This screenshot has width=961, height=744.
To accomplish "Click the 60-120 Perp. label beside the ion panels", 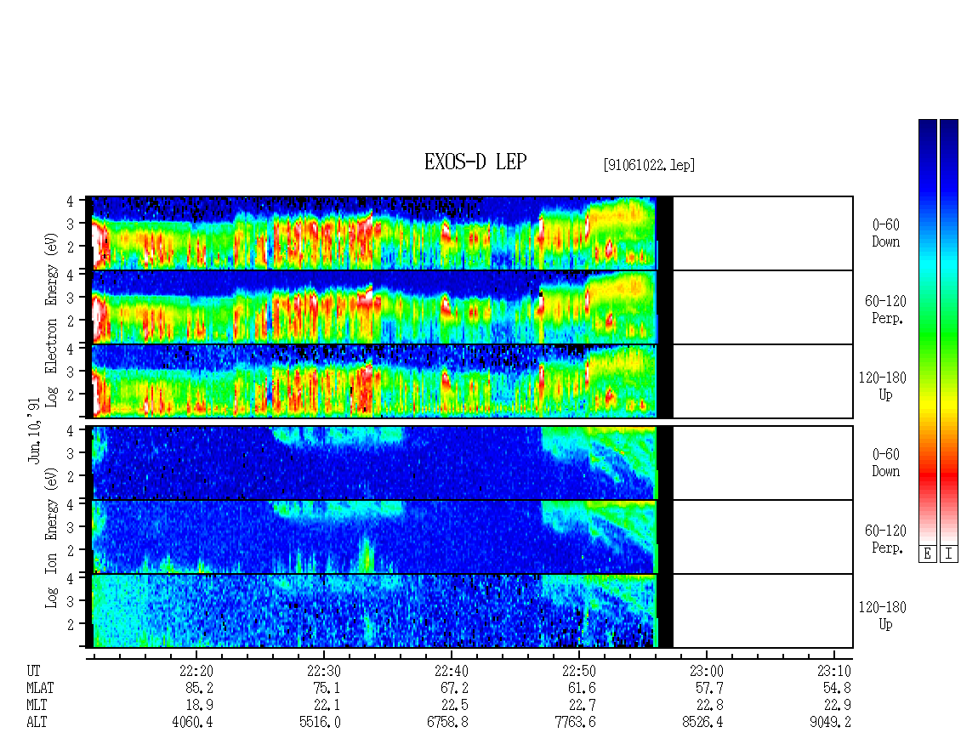I will pyautogui.click(x=885, y=539).
